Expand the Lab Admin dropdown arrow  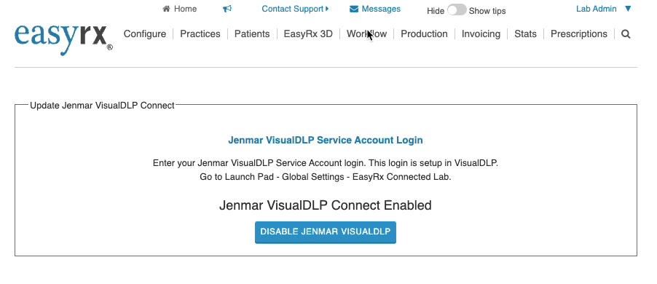click(628, 9)
